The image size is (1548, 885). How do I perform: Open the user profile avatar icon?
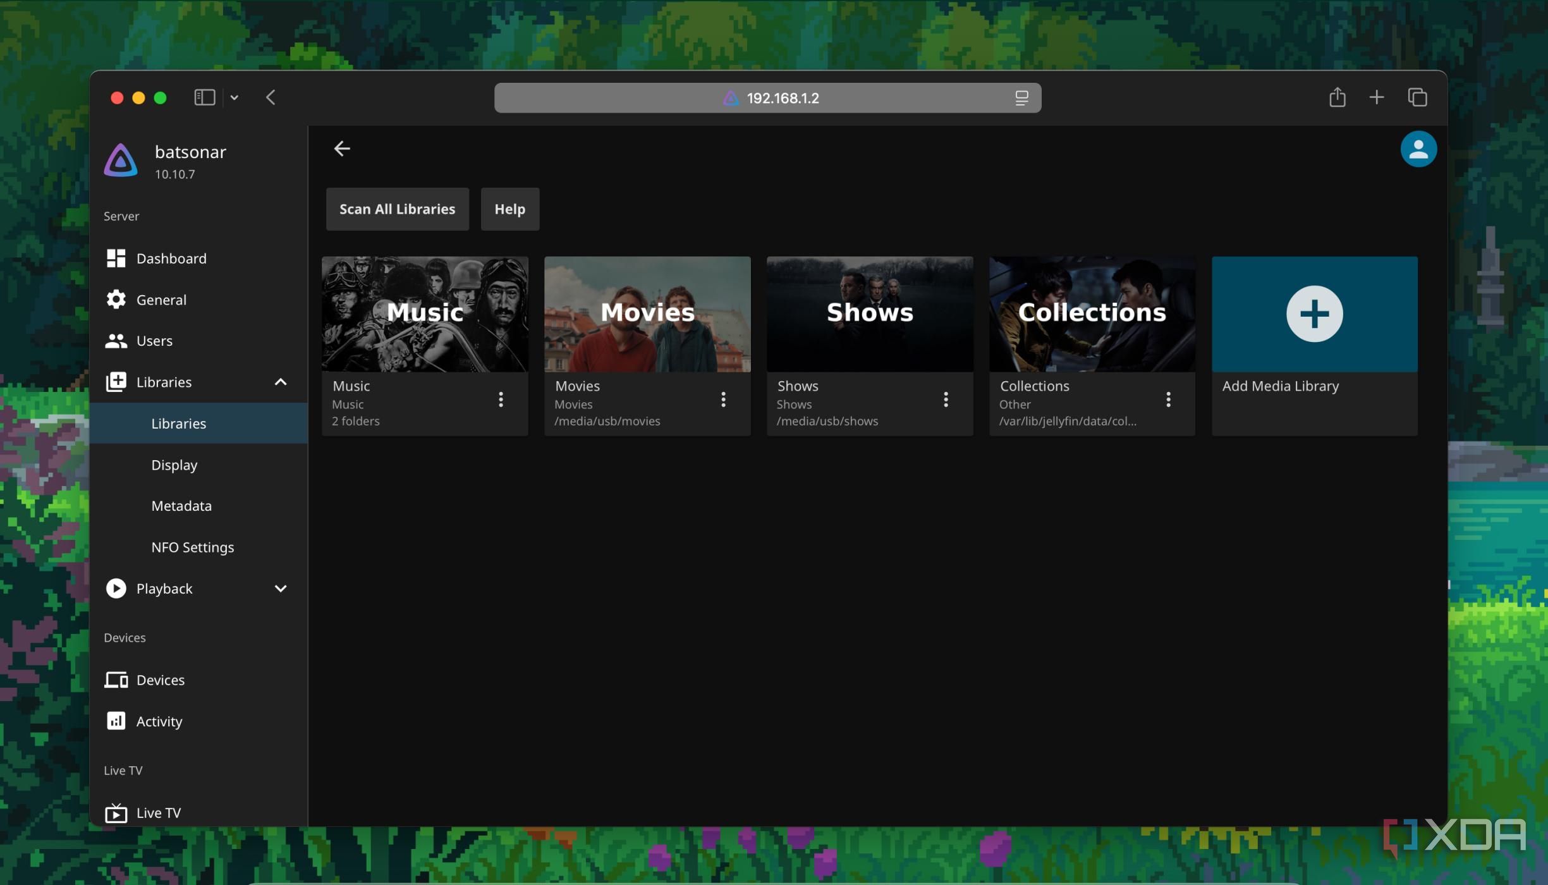point(1418,149)
